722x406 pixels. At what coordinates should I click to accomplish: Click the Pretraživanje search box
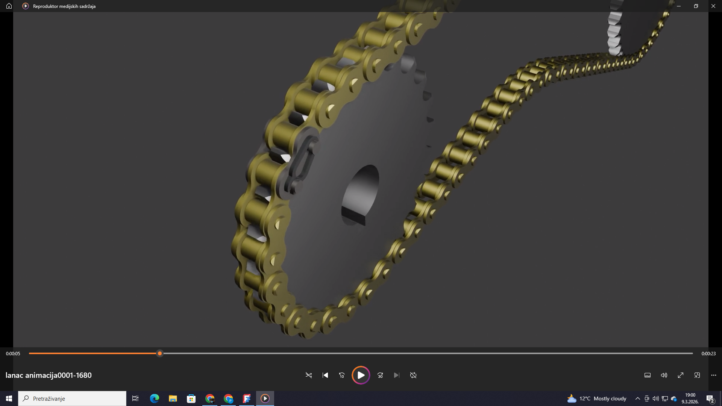72,398
